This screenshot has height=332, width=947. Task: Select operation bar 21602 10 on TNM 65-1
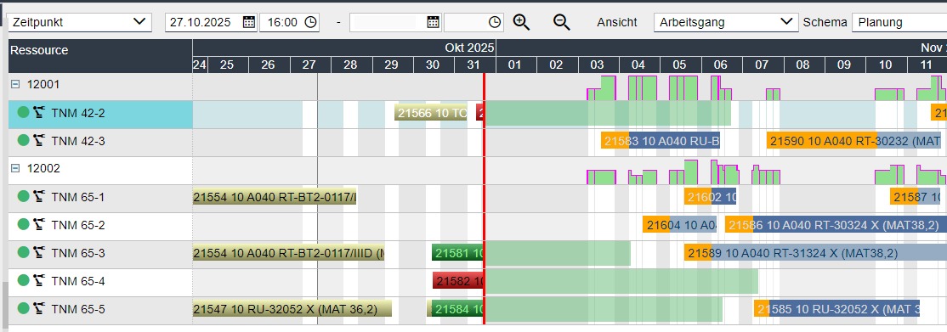(711, 197)
